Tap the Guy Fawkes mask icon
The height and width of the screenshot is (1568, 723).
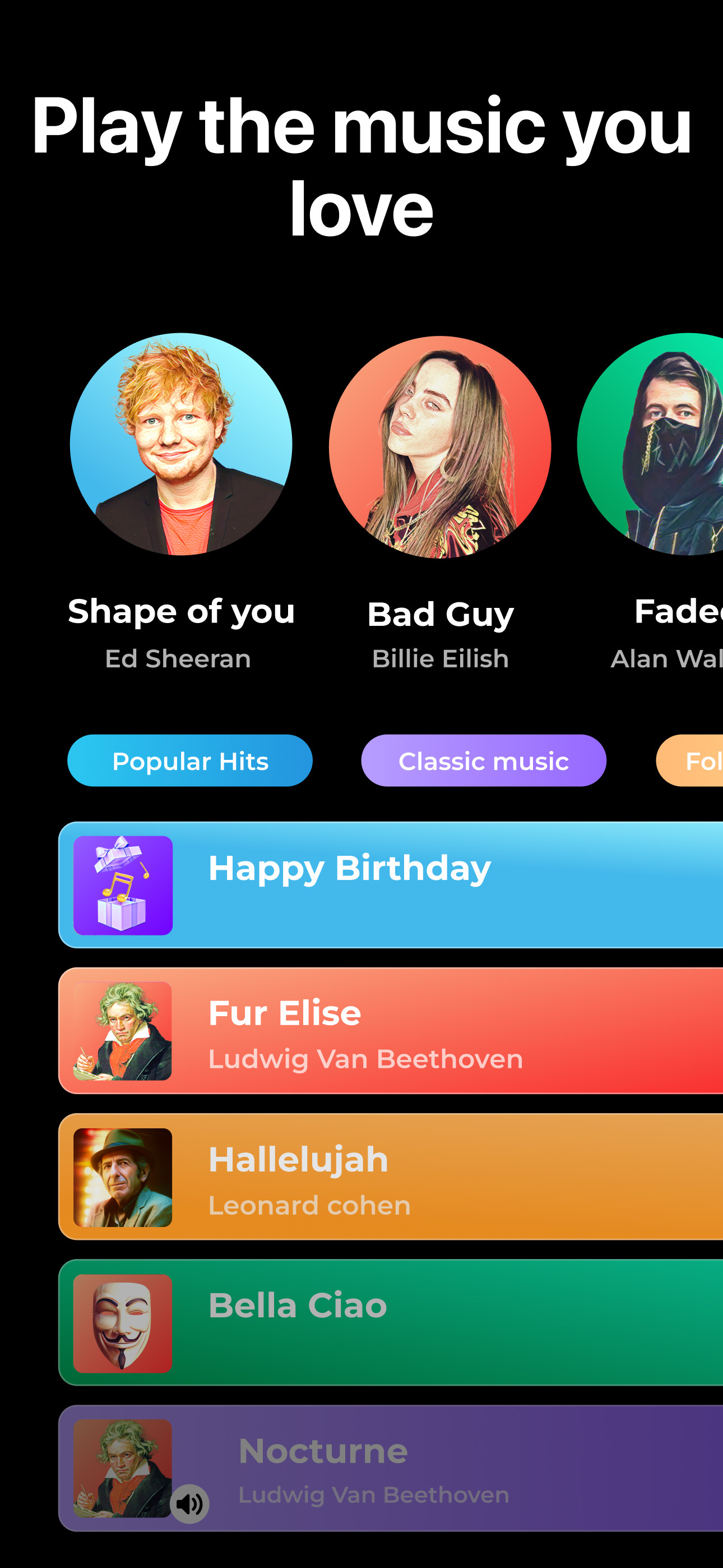(123, 1323)
